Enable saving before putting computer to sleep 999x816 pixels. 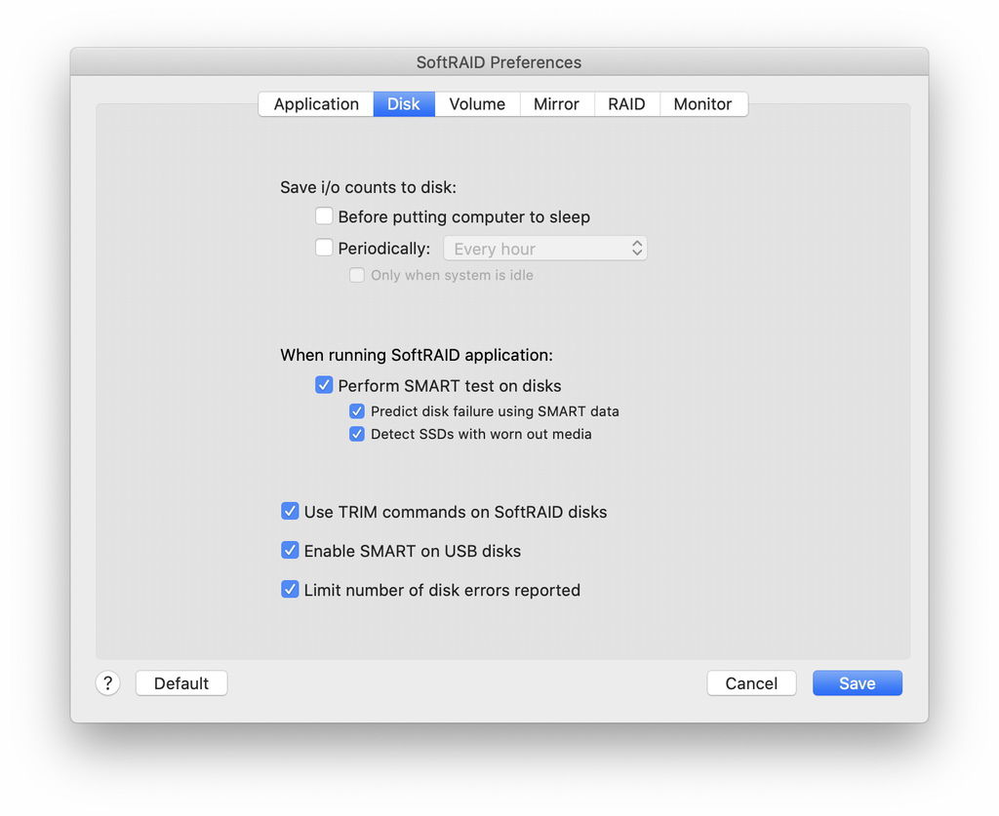(x=324, y=215)
